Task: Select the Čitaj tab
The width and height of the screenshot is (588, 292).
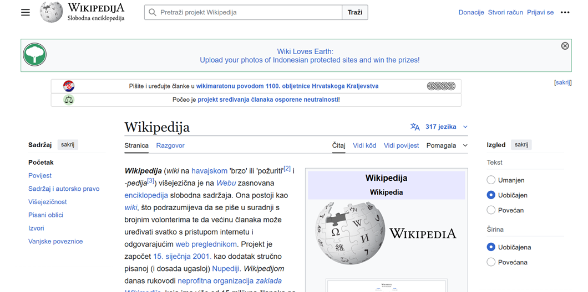Action: 338,145
